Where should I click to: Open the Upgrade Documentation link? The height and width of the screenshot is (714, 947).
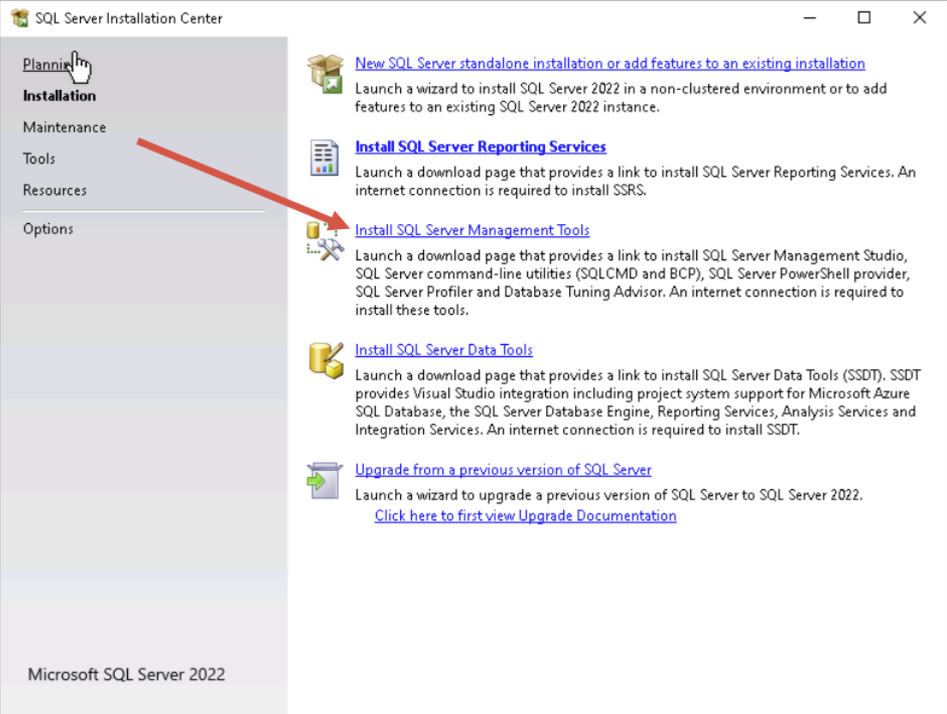[525, 516]
